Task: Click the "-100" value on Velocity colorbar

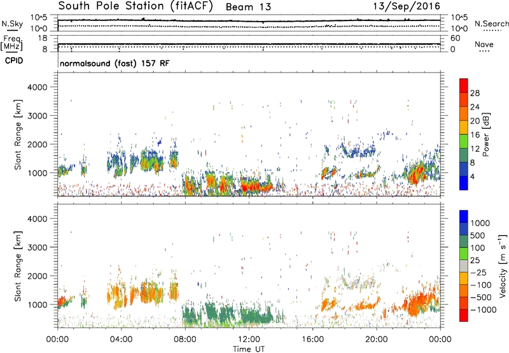Action: point(481,285)
